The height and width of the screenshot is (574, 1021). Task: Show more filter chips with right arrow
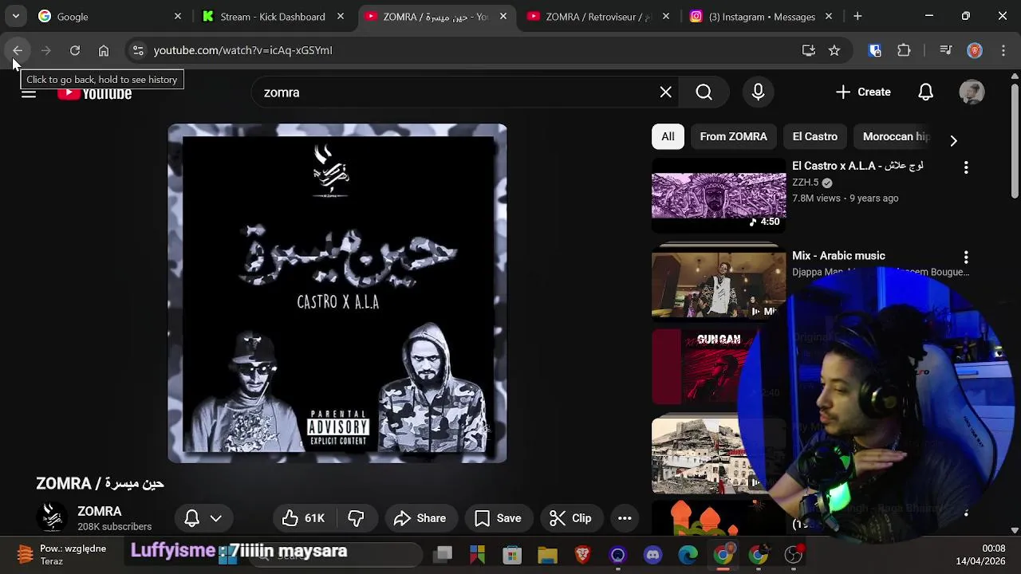(953, 140)
